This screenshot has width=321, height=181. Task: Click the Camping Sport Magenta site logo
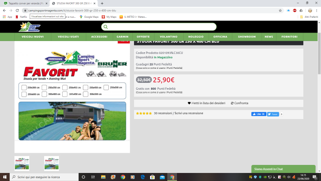(x=29, y=27)
